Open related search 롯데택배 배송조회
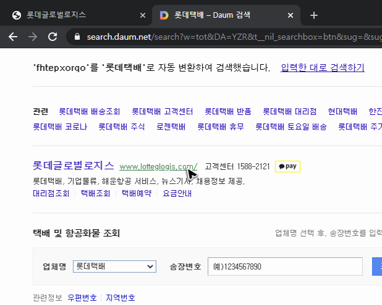Viewport: 382px width, 305px height. pyautogui.click(x=89, y=111)
